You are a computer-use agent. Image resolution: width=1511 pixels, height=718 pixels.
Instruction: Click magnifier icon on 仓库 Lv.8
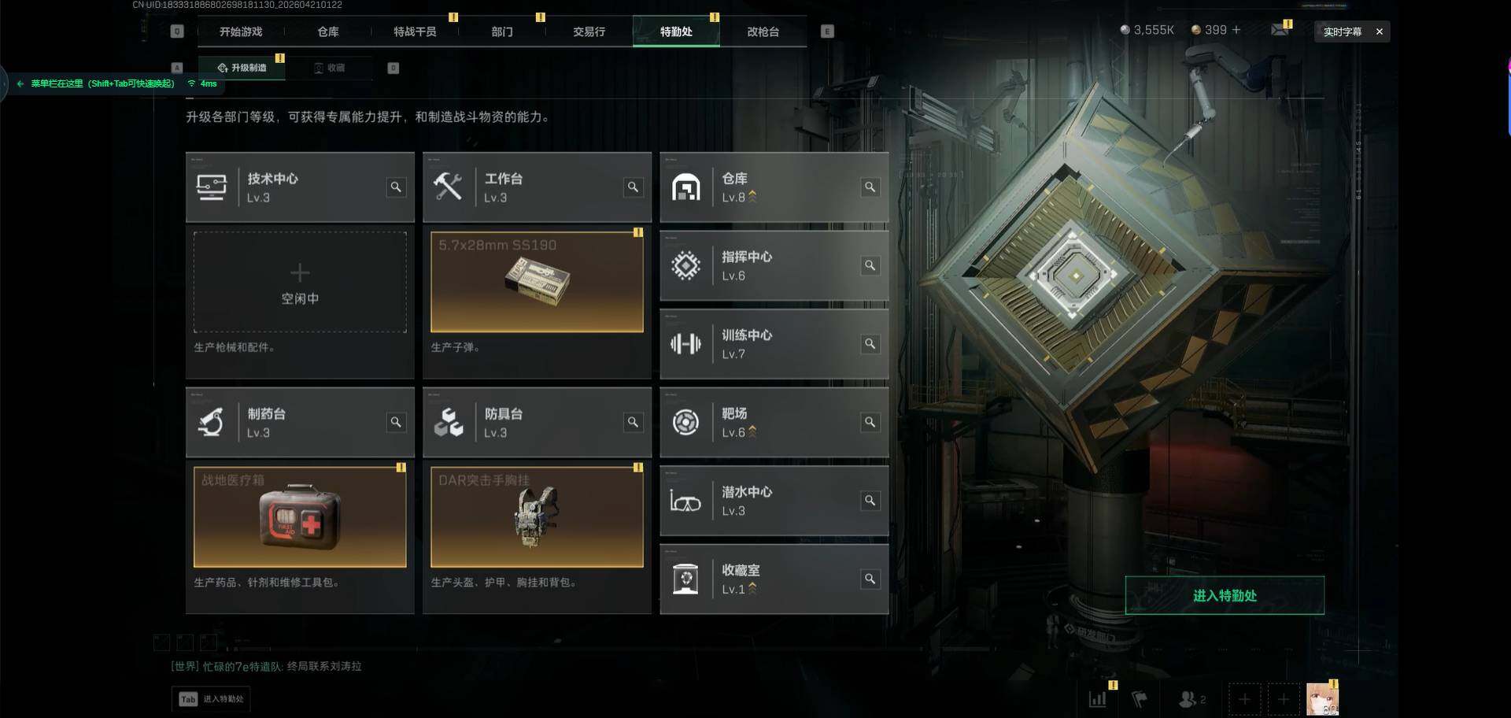pyautogui.click(x=870, y=187)
